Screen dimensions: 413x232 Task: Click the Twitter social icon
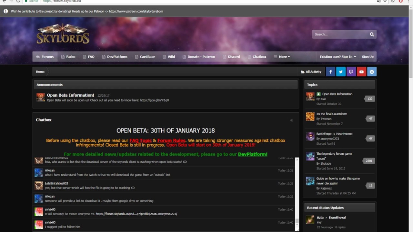coord(341,72)
